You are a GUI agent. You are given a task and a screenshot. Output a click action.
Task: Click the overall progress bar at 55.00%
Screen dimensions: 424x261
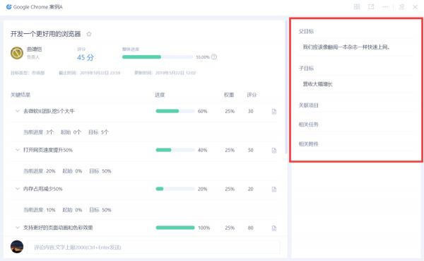click(x=158, y=57)
